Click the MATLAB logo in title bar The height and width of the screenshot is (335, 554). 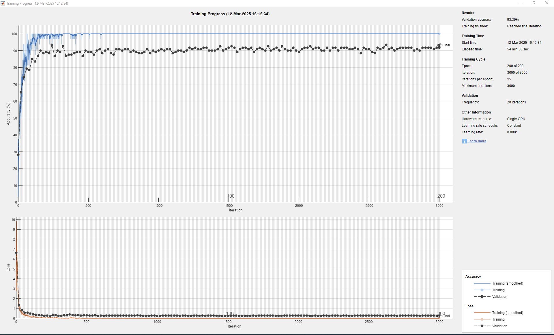3,3
